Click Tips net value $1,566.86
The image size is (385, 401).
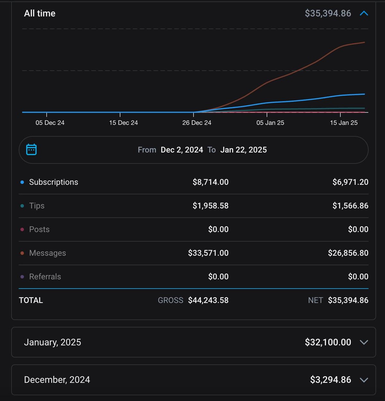coord(350,206)
